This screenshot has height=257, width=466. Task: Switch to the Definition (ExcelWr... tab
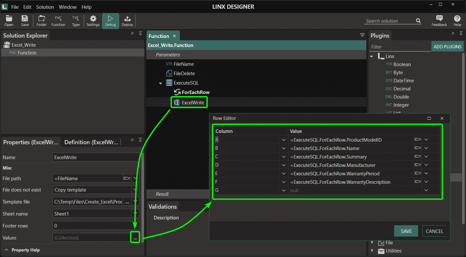[91, 142]
